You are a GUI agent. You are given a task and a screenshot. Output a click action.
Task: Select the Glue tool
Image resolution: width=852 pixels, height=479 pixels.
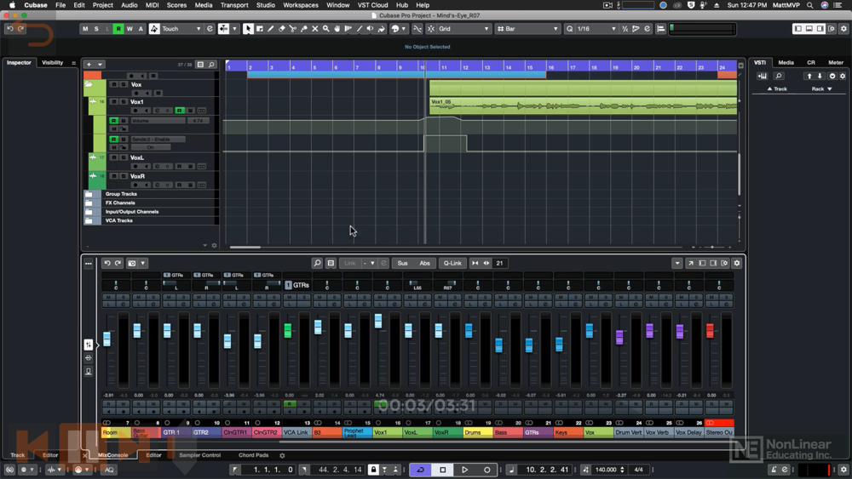click(304, 29)
